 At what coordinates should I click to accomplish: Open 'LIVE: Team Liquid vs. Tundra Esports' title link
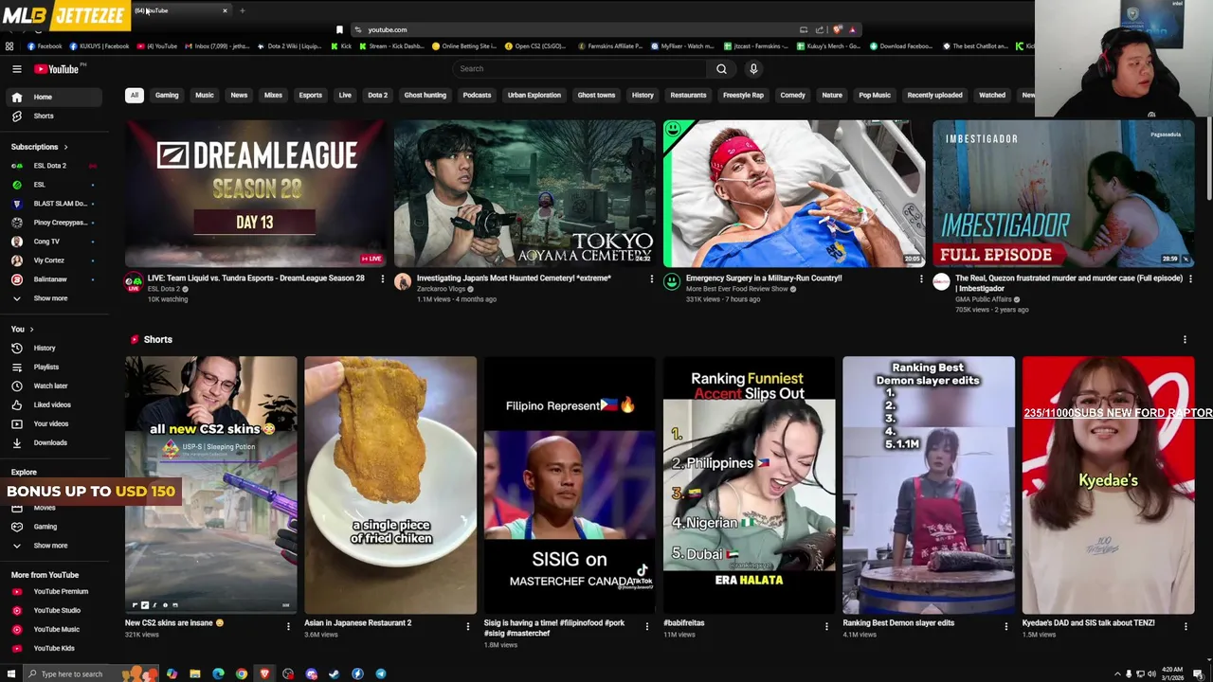[x=256, y=278]
